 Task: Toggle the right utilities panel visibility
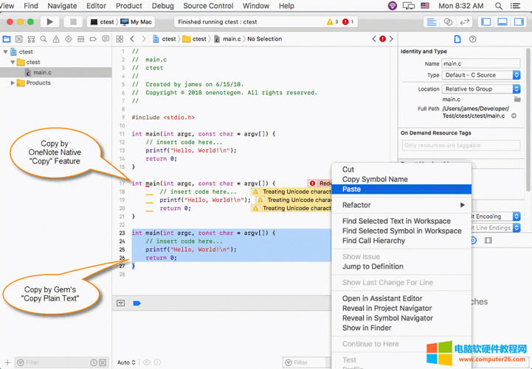pyautogui.click(x=518, y=22)
